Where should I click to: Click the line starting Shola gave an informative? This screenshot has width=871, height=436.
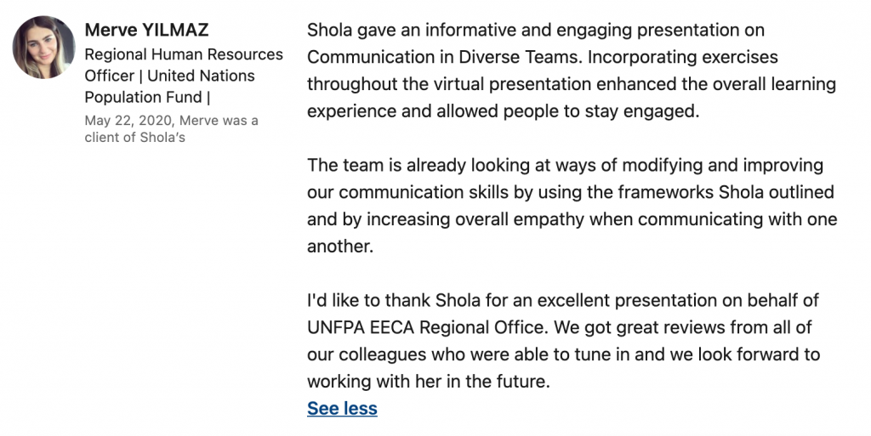[536, 30]
